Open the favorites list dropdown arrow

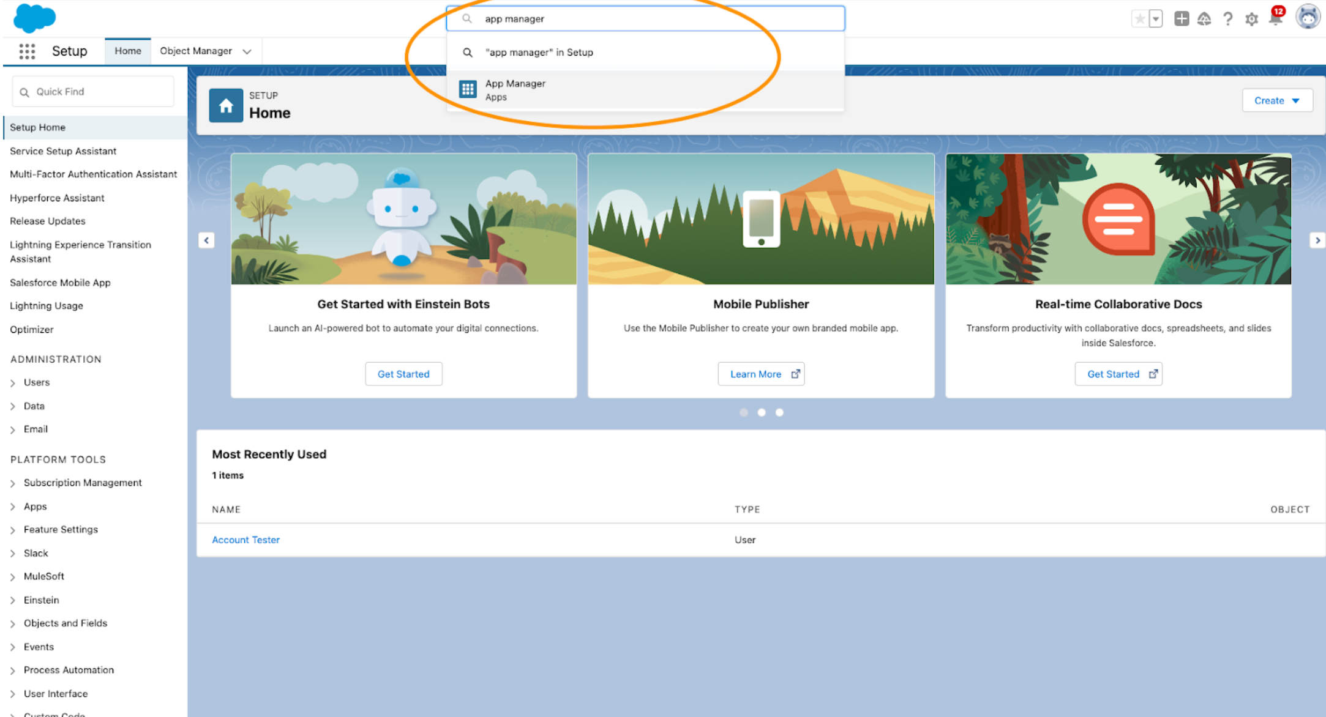(1155, 19)
